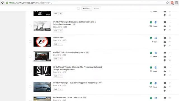Open Sauber Formula 1 Cars 1993-2016 title

67,97
